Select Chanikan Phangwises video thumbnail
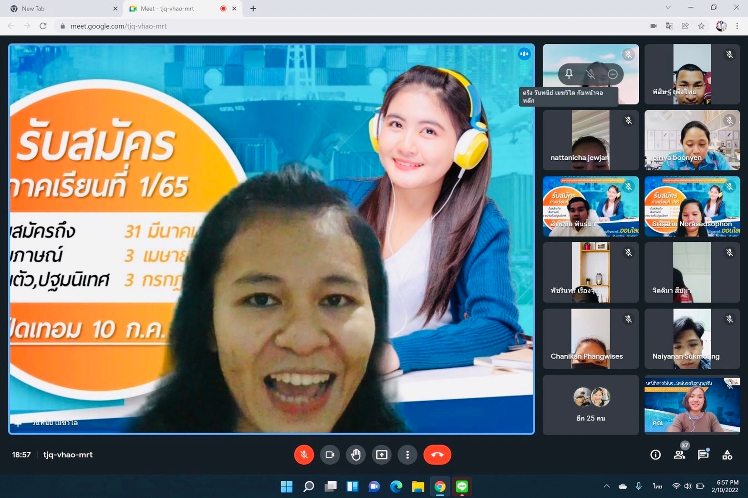 tap(591, 339)
